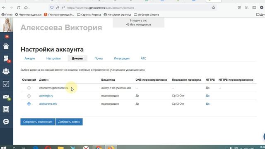Click the browser forward arrow

click(x=11, y=7)
